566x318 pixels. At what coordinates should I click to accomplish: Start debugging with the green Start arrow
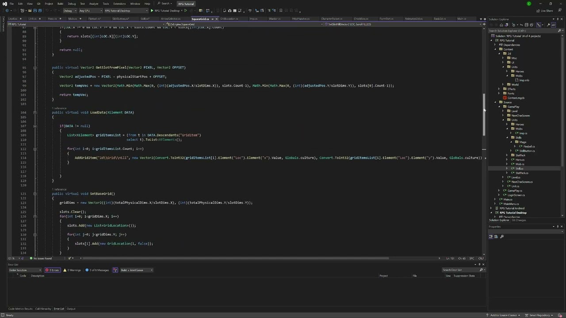point(152,11)
